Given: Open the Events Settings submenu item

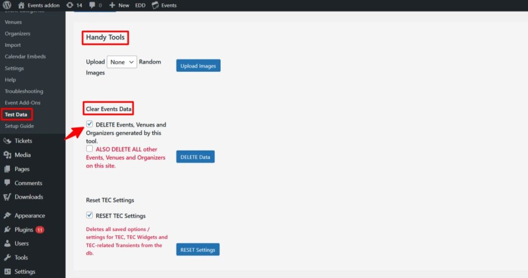Looking at the screenshot, I should point(14,68).
